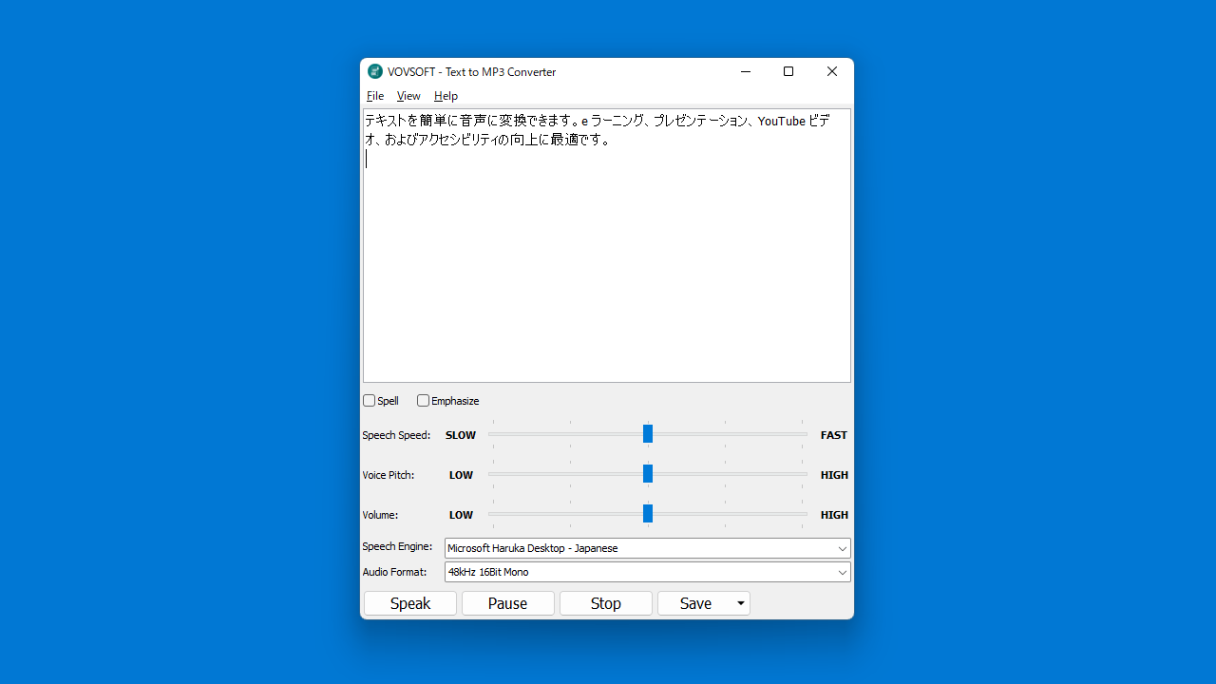Click the Pause button
Image resolution: width=1216 pixels, height=684 pixels.
508,603
